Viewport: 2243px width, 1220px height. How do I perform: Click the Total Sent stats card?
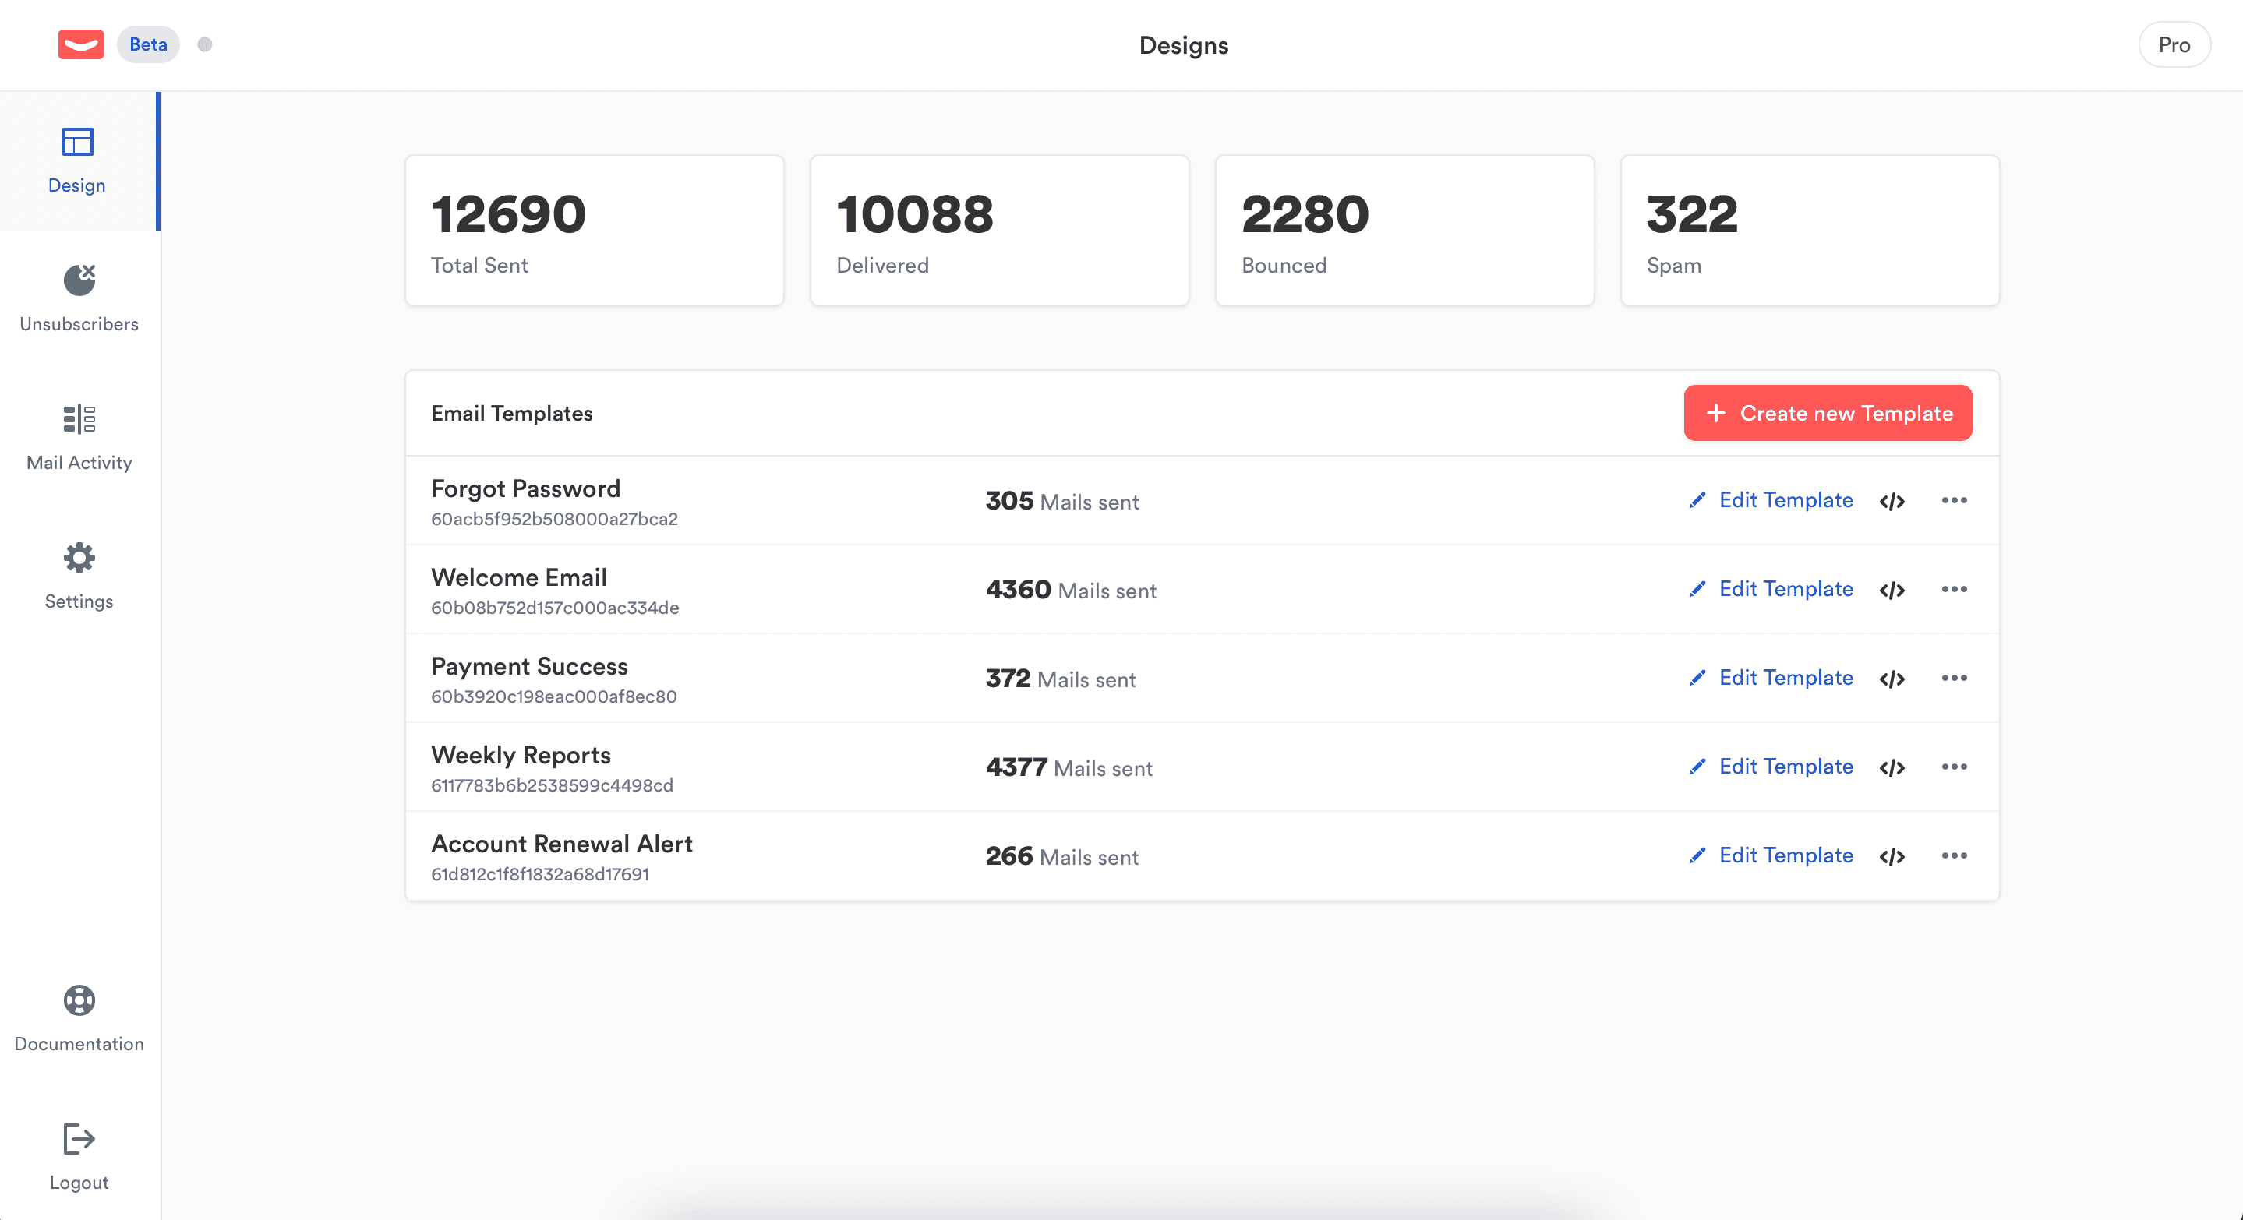[595, 231]
